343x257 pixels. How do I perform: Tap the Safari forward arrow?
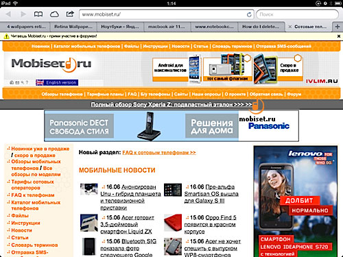(23, 14)
